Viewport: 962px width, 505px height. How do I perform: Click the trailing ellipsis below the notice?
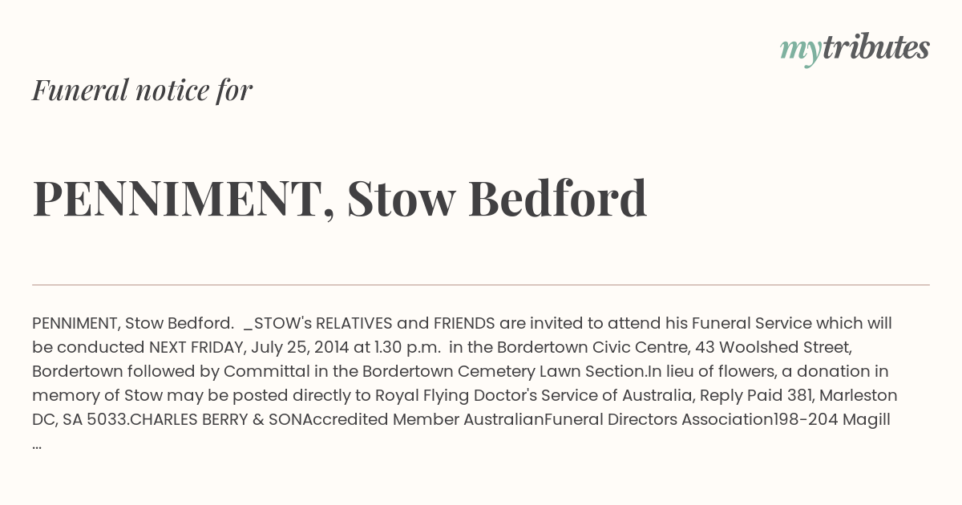(x=37, y=446)
